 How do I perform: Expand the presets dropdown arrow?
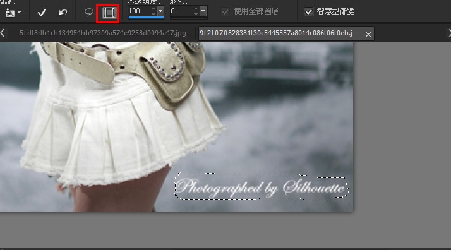tap(20, 13)
